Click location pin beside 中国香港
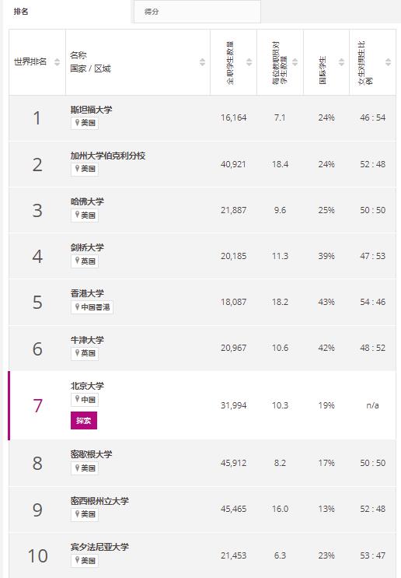The image size is (401, 578). click(77, 307)
